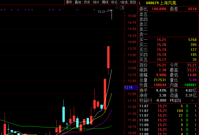This screenshot has height=135, width=199.
Task: Click the 叠加 overlay button
Action: click(78, 2)
